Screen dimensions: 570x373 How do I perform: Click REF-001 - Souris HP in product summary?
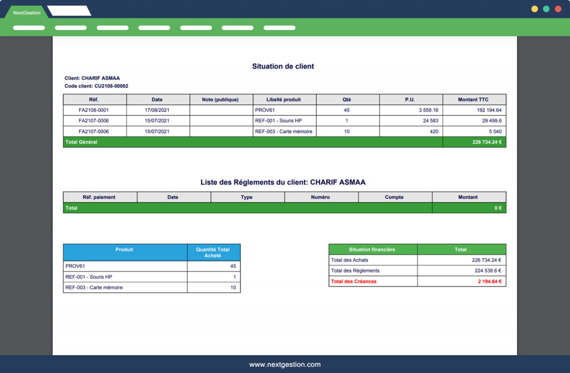click(x=89, y=277)
